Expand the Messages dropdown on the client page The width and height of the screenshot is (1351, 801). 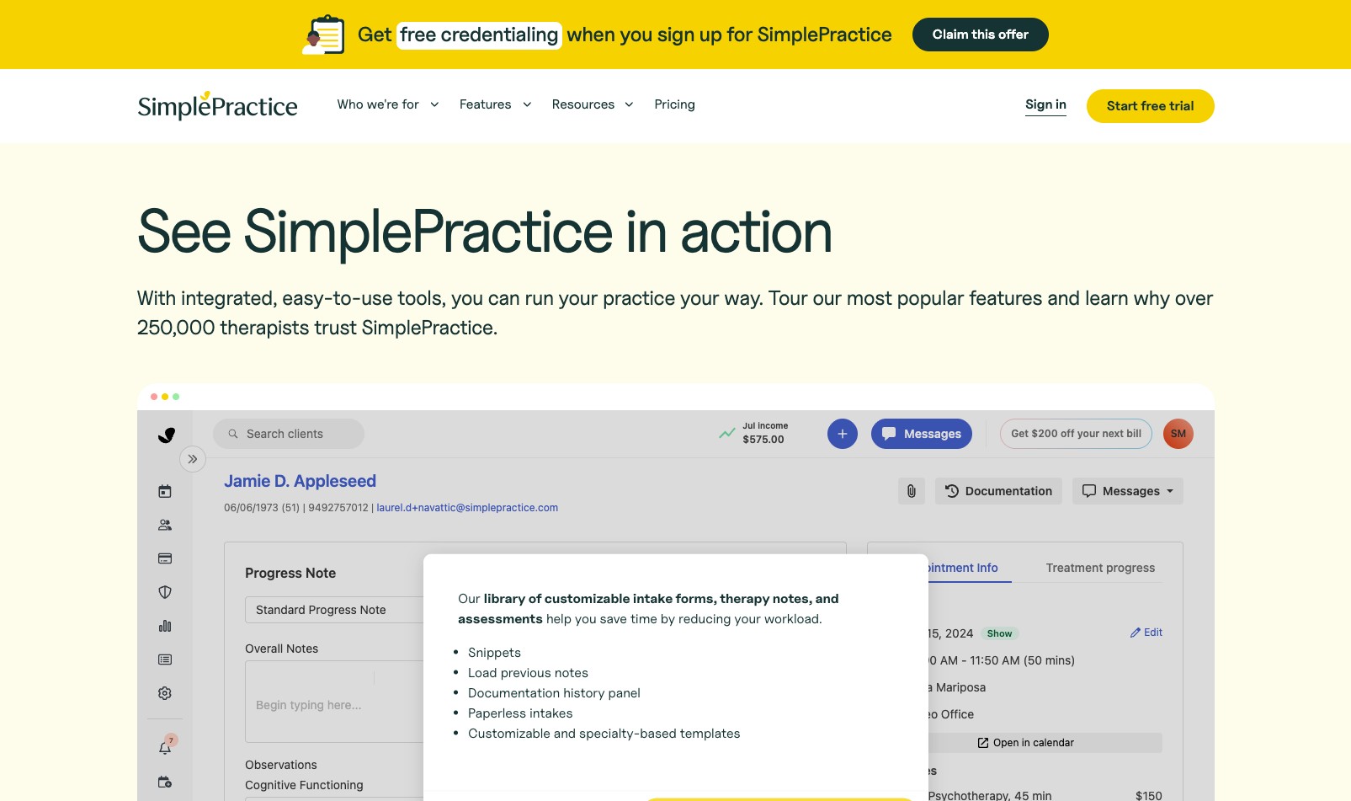[1127, 491]
